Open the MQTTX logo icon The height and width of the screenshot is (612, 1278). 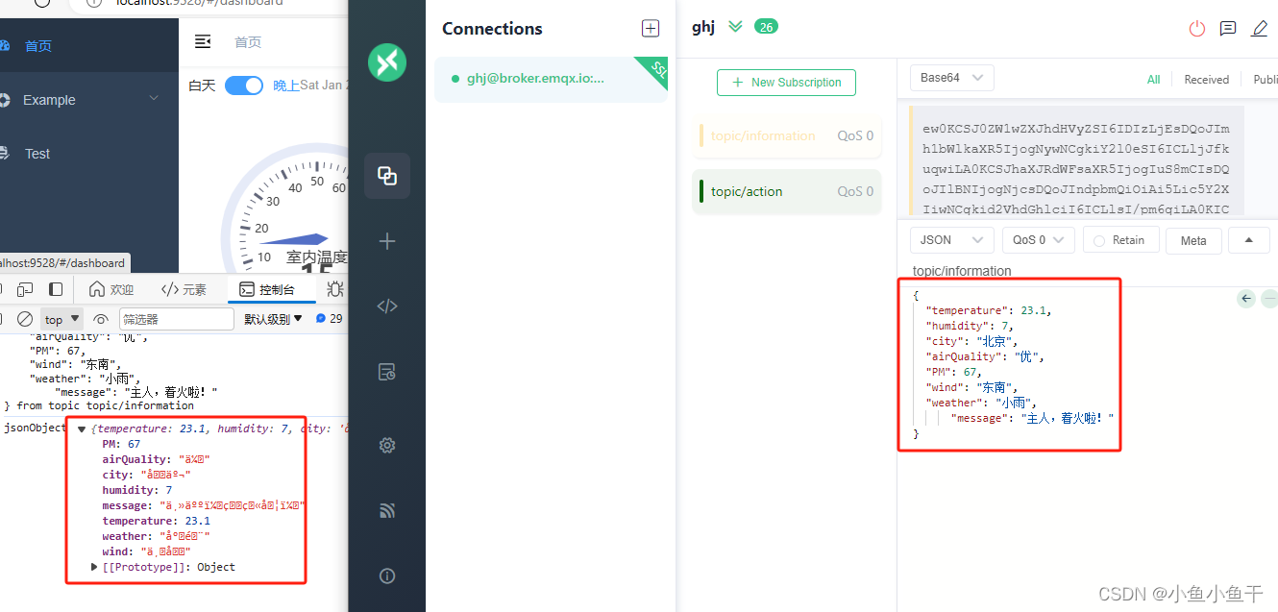point(387,63)
